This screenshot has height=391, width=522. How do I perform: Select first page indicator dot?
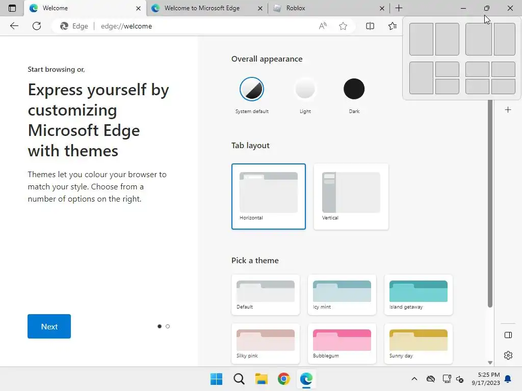coord(160,326)
